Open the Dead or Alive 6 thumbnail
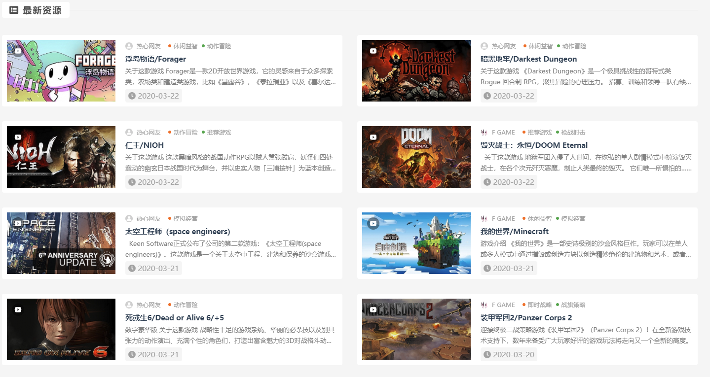Screen dimensions: 710x377 click(61, 329)
